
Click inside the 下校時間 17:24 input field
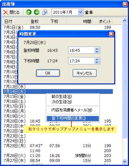(x=81, y=61)
